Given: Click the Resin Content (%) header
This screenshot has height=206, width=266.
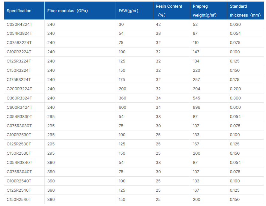Looking at the screenshot, I should coord(169,11).
